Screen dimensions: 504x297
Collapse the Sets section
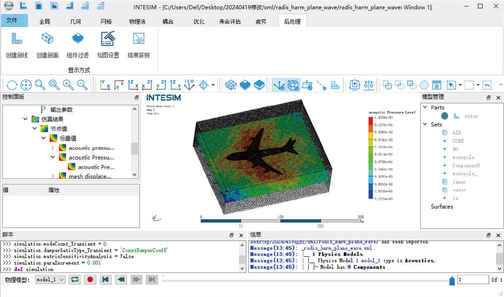tap(425, 124)
